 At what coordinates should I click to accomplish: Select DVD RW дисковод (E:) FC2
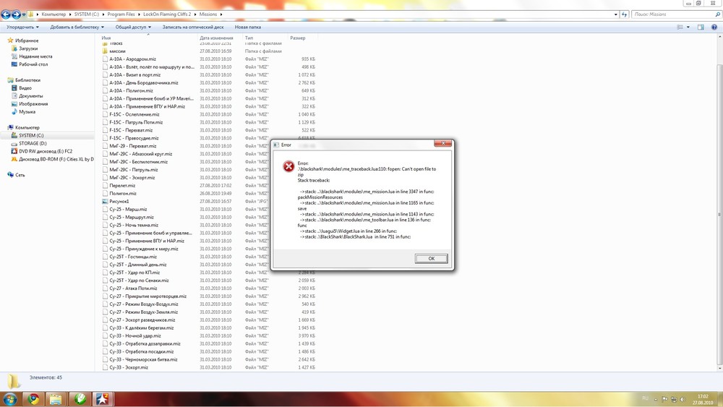pyautogui.click(x=45, y=151)
